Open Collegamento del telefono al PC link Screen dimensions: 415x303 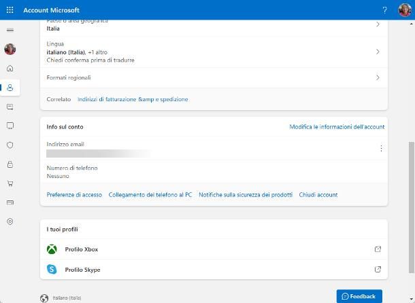(150, 195)
